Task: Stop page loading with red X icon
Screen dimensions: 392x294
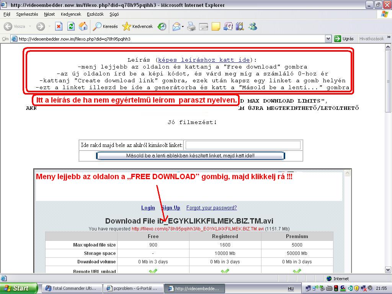Action: pyautogui.click(x=59, y=26)
